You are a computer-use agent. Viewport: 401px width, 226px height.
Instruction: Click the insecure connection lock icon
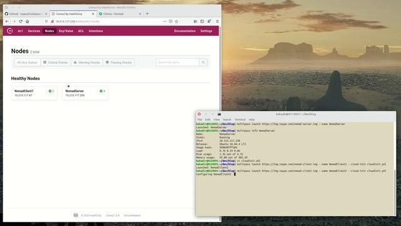[x=52, y=21]
